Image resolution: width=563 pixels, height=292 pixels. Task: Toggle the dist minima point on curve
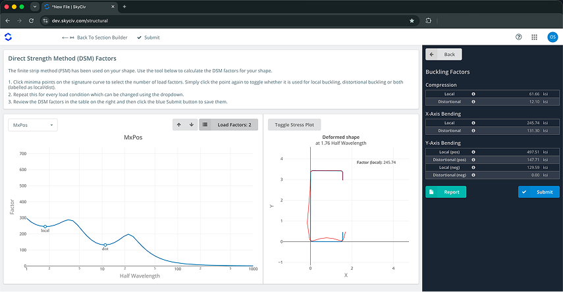[x=105, y=245]
